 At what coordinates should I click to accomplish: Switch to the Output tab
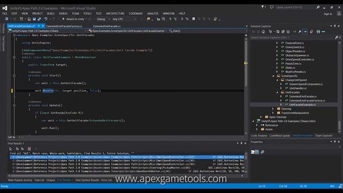(50, 180)
